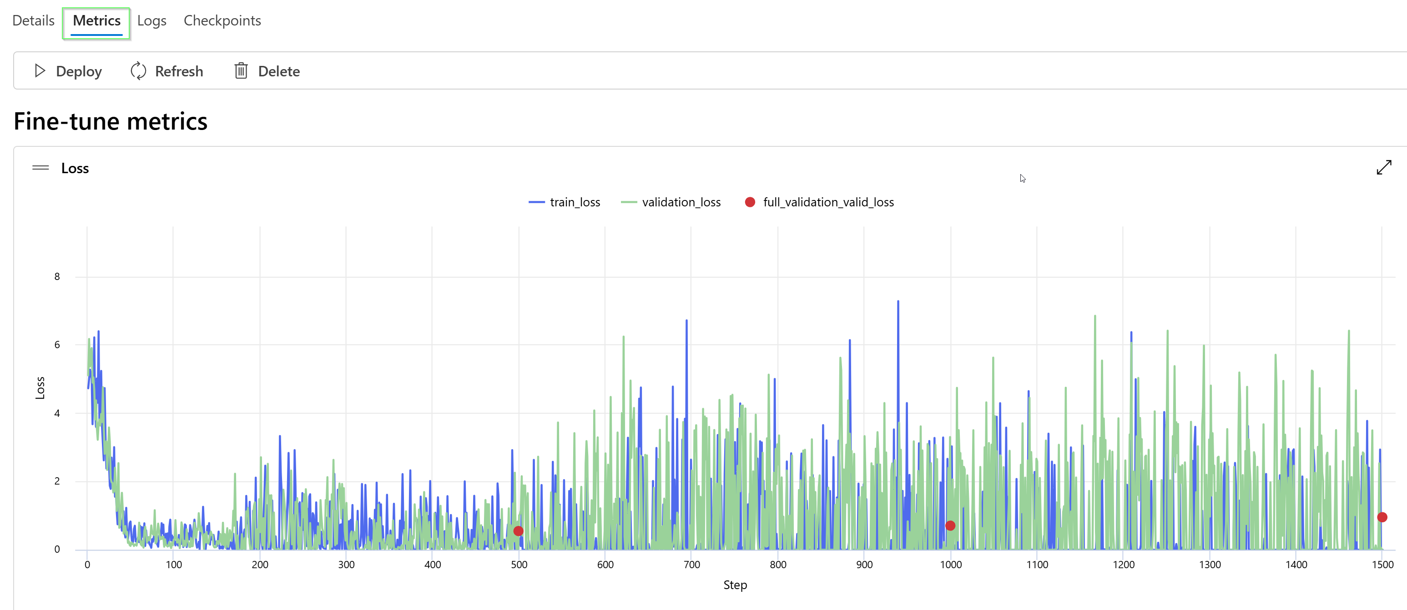The width and height of the screenshot is (1407, 610).
Task: Click the Deploy play icon
Action: point(39,71)
